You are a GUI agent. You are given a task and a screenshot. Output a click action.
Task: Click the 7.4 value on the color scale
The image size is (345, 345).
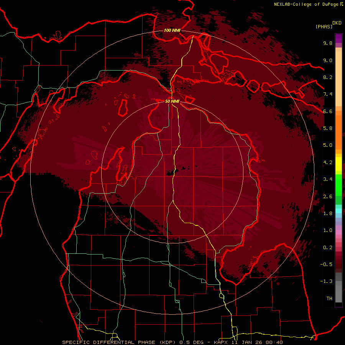tap(328, 94)
